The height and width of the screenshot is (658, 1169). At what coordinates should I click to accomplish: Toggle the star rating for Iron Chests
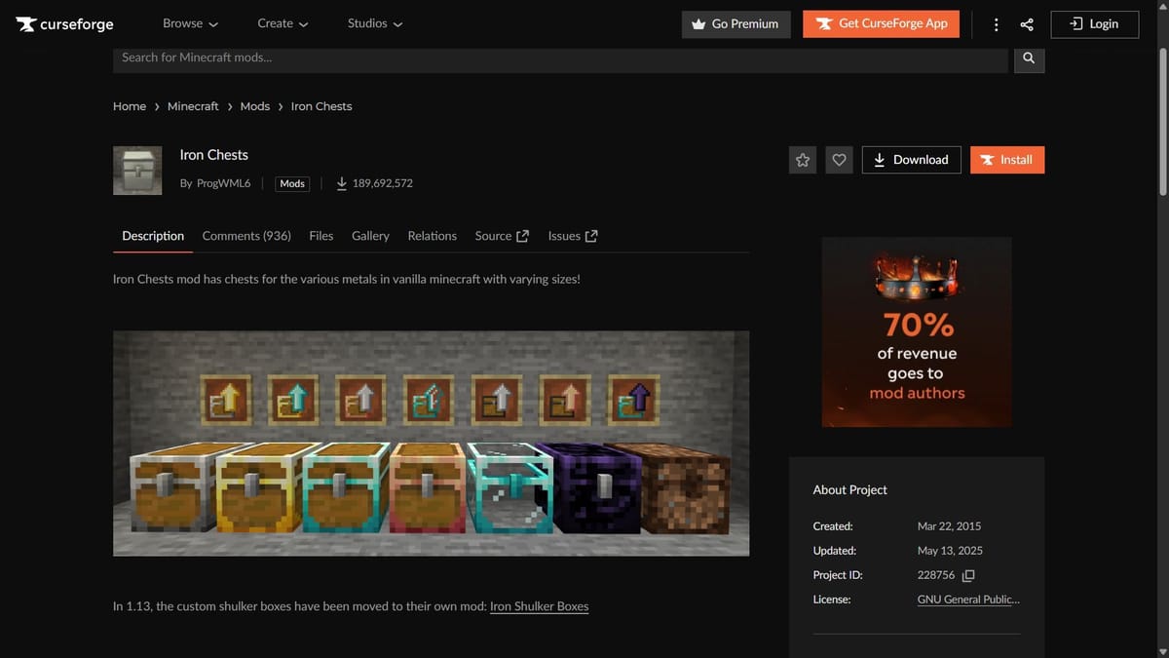tap(802, 159)
